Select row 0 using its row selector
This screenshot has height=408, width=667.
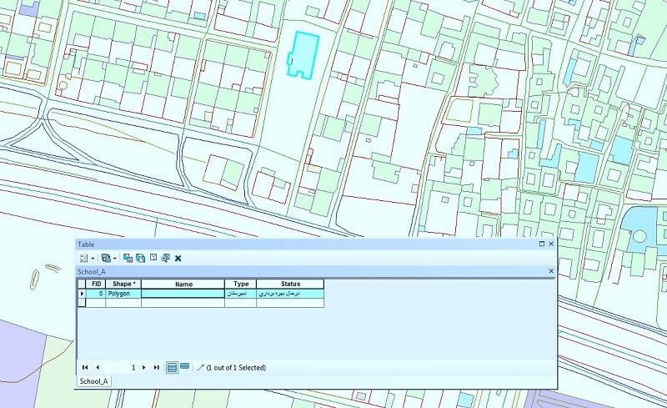(x=82, y=295)
